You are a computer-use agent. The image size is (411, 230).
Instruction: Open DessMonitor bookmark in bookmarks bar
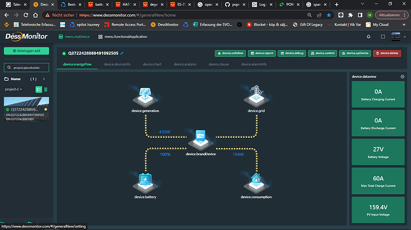164,24
